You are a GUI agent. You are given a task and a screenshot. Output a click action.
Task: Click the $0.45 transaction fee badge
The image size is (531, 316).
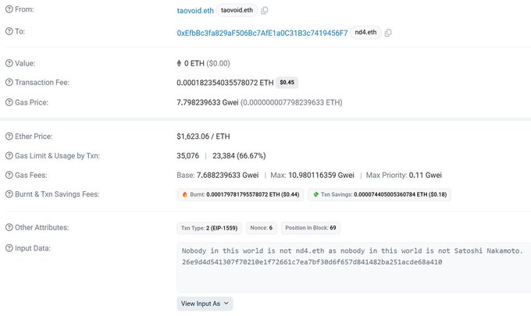pyautogui.click(x=287, y=83)
